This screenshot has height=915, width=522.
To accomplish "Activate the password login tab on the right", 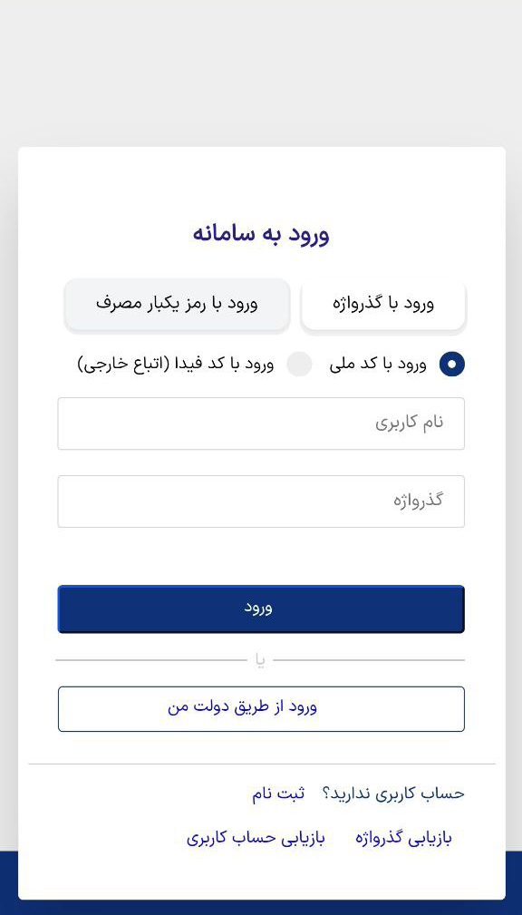I will (383, 305).
